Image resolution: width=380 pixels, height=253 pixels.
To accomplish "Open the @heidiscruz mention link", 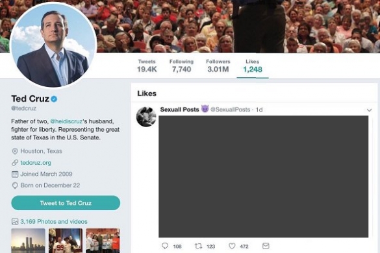I will point(66,121).
